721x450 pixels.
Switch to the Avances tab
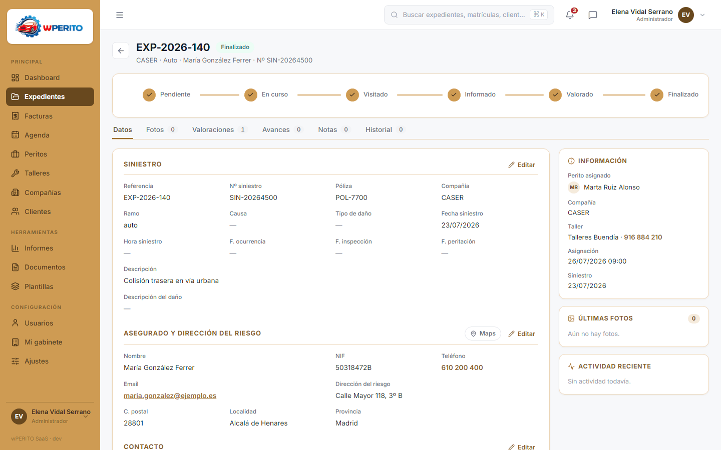pyautogui.click(x=282, y=129)
